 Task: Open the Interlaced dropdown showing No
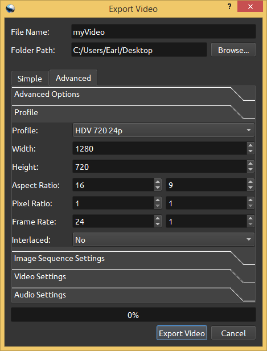(163, 240)
